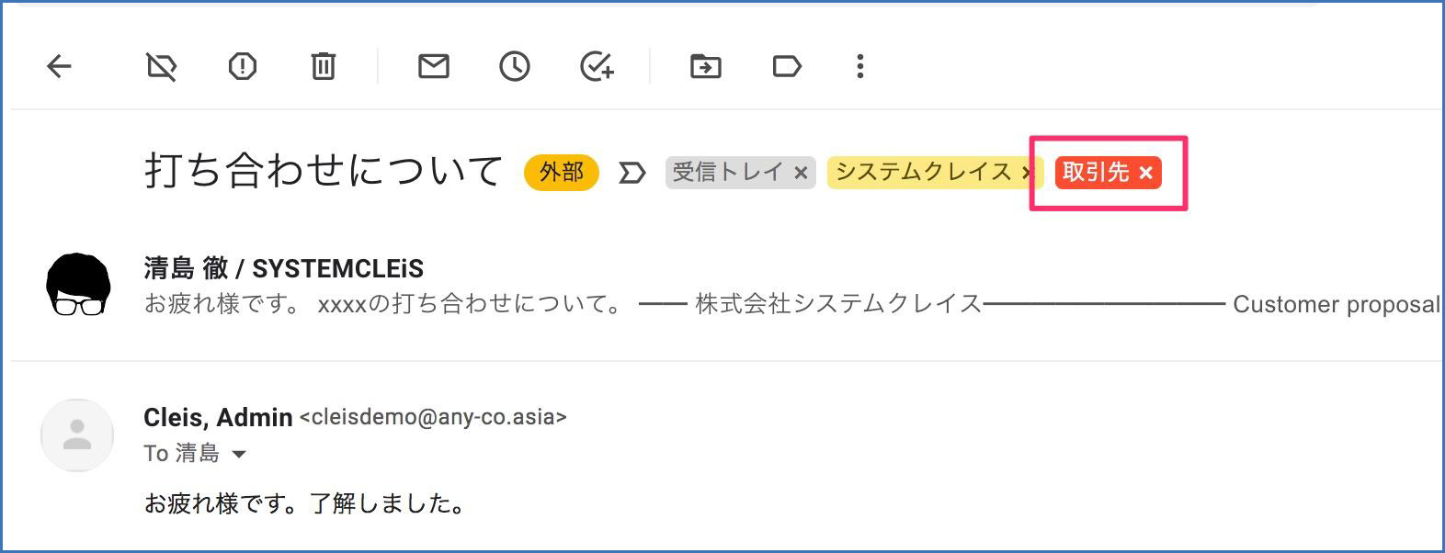The image size is (1445, 553).
Task: Open the Move to folder menu
Action: point(706,66)
